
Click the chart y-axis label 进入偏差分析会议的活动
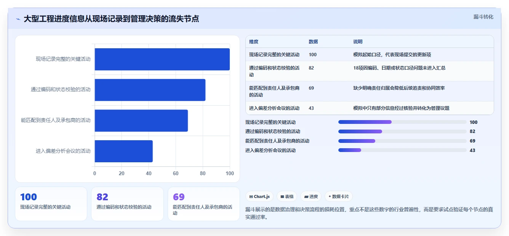63,151
